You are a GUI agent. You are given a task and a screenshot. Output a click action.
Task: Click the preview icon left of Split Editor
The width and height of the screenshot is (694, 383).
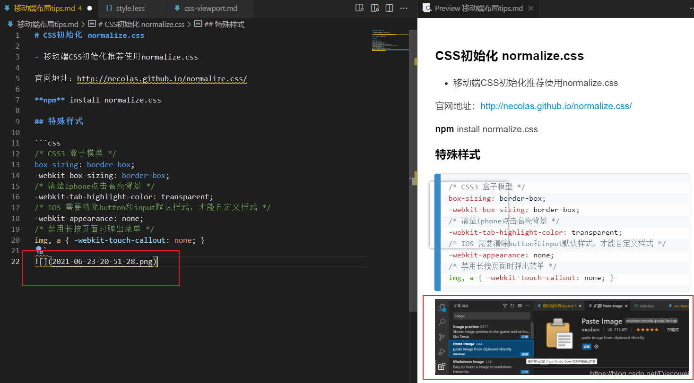point(375,8)
